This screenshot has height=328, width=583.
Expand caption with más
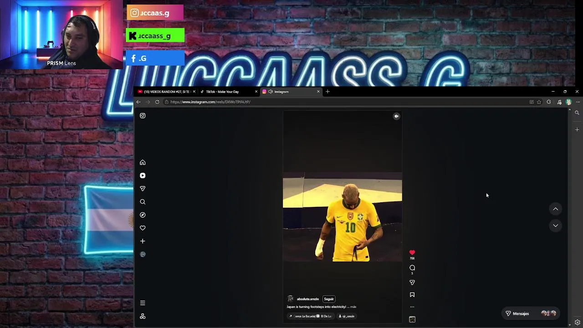(353, 307)
